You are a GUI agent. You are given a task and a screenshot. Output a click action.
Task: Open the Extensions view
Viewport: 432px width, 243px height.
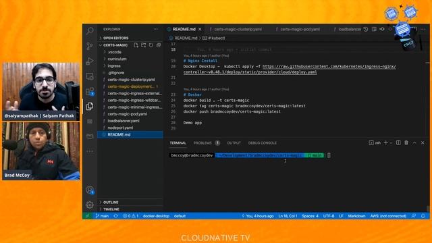coord(90,91)
